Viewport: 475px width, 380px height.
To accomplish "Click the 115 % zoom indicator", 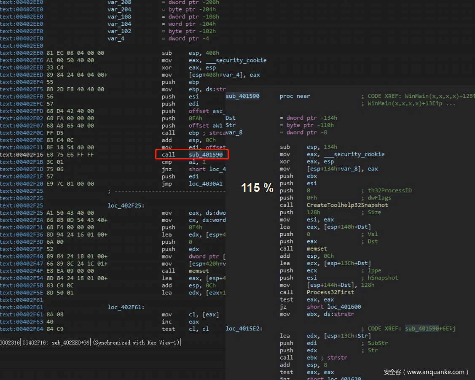I will click(x=257, y=188).
